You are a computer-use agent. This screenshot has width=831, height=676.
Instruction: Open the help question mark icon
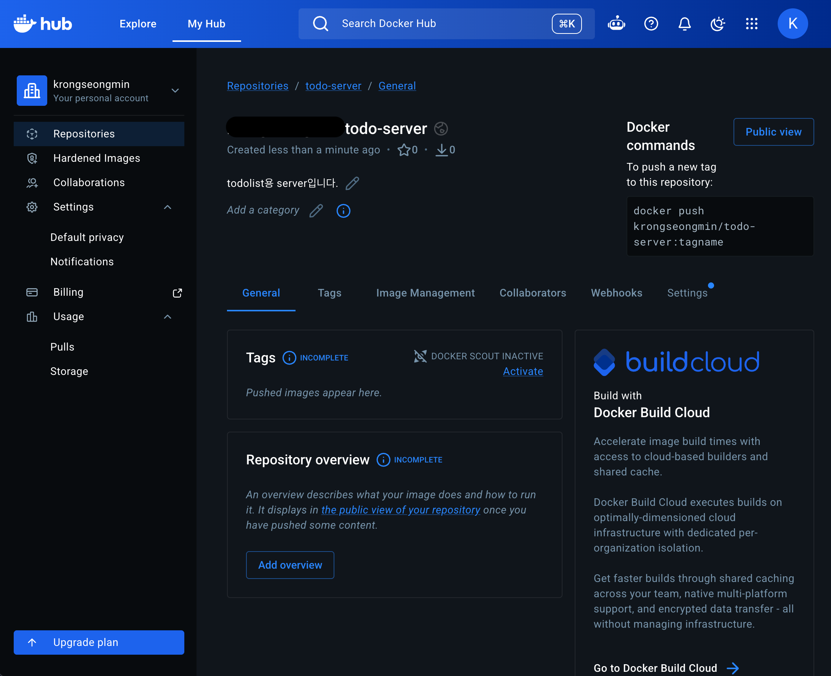tap(651, 24)
